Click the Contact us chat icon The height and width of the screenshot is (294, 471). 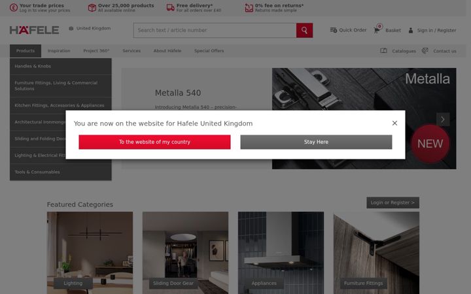[425, 51]
